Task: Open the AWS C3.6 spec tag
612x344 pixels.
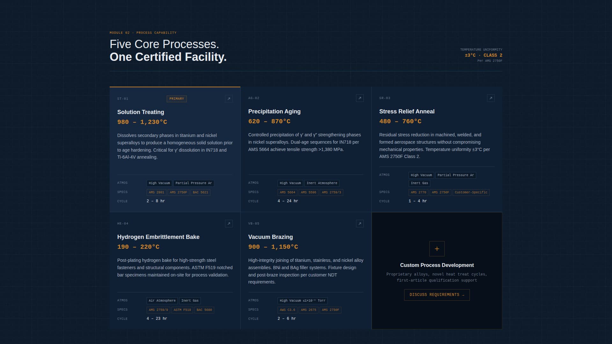Action: click(x=287, y=310)
